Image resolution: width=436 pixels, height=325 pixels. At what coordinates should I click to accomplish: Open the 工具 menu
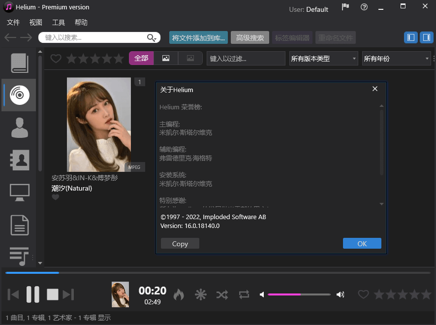point(59,22)
